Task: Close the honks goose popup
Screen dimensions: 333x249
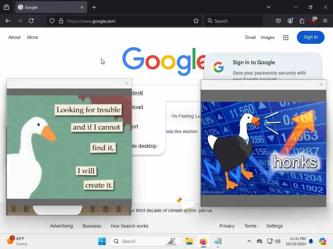Action: [x=321, y=85]
